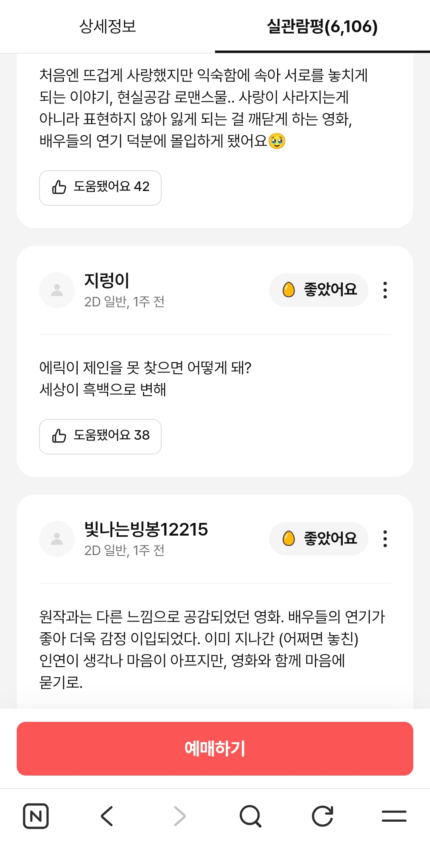Click 좋았어요 badge on 빛나는빙봉12215's review
The width and height of the screenshot is (430, 844).
[319, 539]
